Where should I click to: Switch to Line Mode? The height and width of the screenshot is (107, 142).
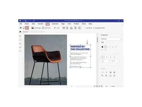88,28
